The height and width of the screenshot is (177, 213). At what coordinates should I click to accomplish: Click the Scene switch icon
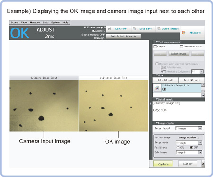[159, 29]
